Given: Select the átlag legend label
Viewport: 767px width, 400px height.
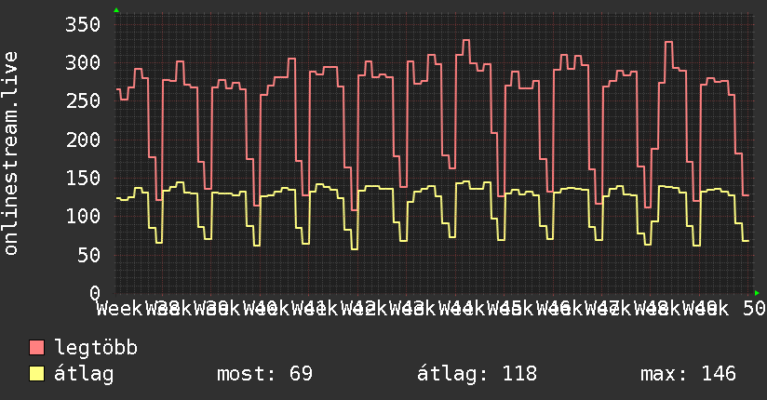Looking at the screenshot, I should point(84,374).
